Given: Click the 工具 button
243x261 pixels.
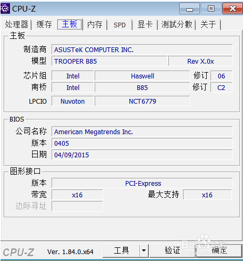Looking at the screenshot, I should pos(121,250).
